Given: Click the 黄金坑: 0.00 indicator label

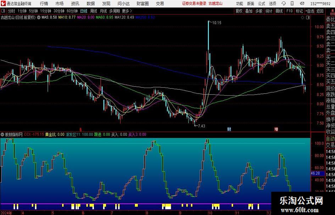Looking at the screenshot, I should tap(55, 135).
